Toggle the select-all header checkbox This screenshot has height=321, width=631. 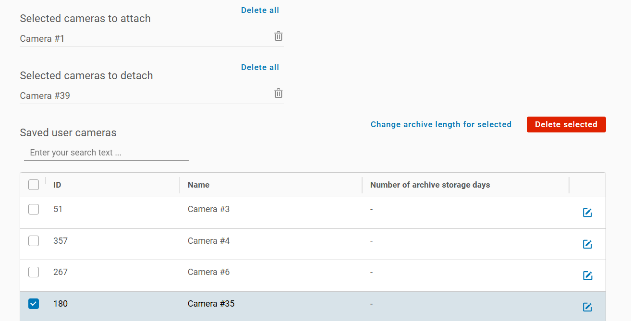[34, 185]
